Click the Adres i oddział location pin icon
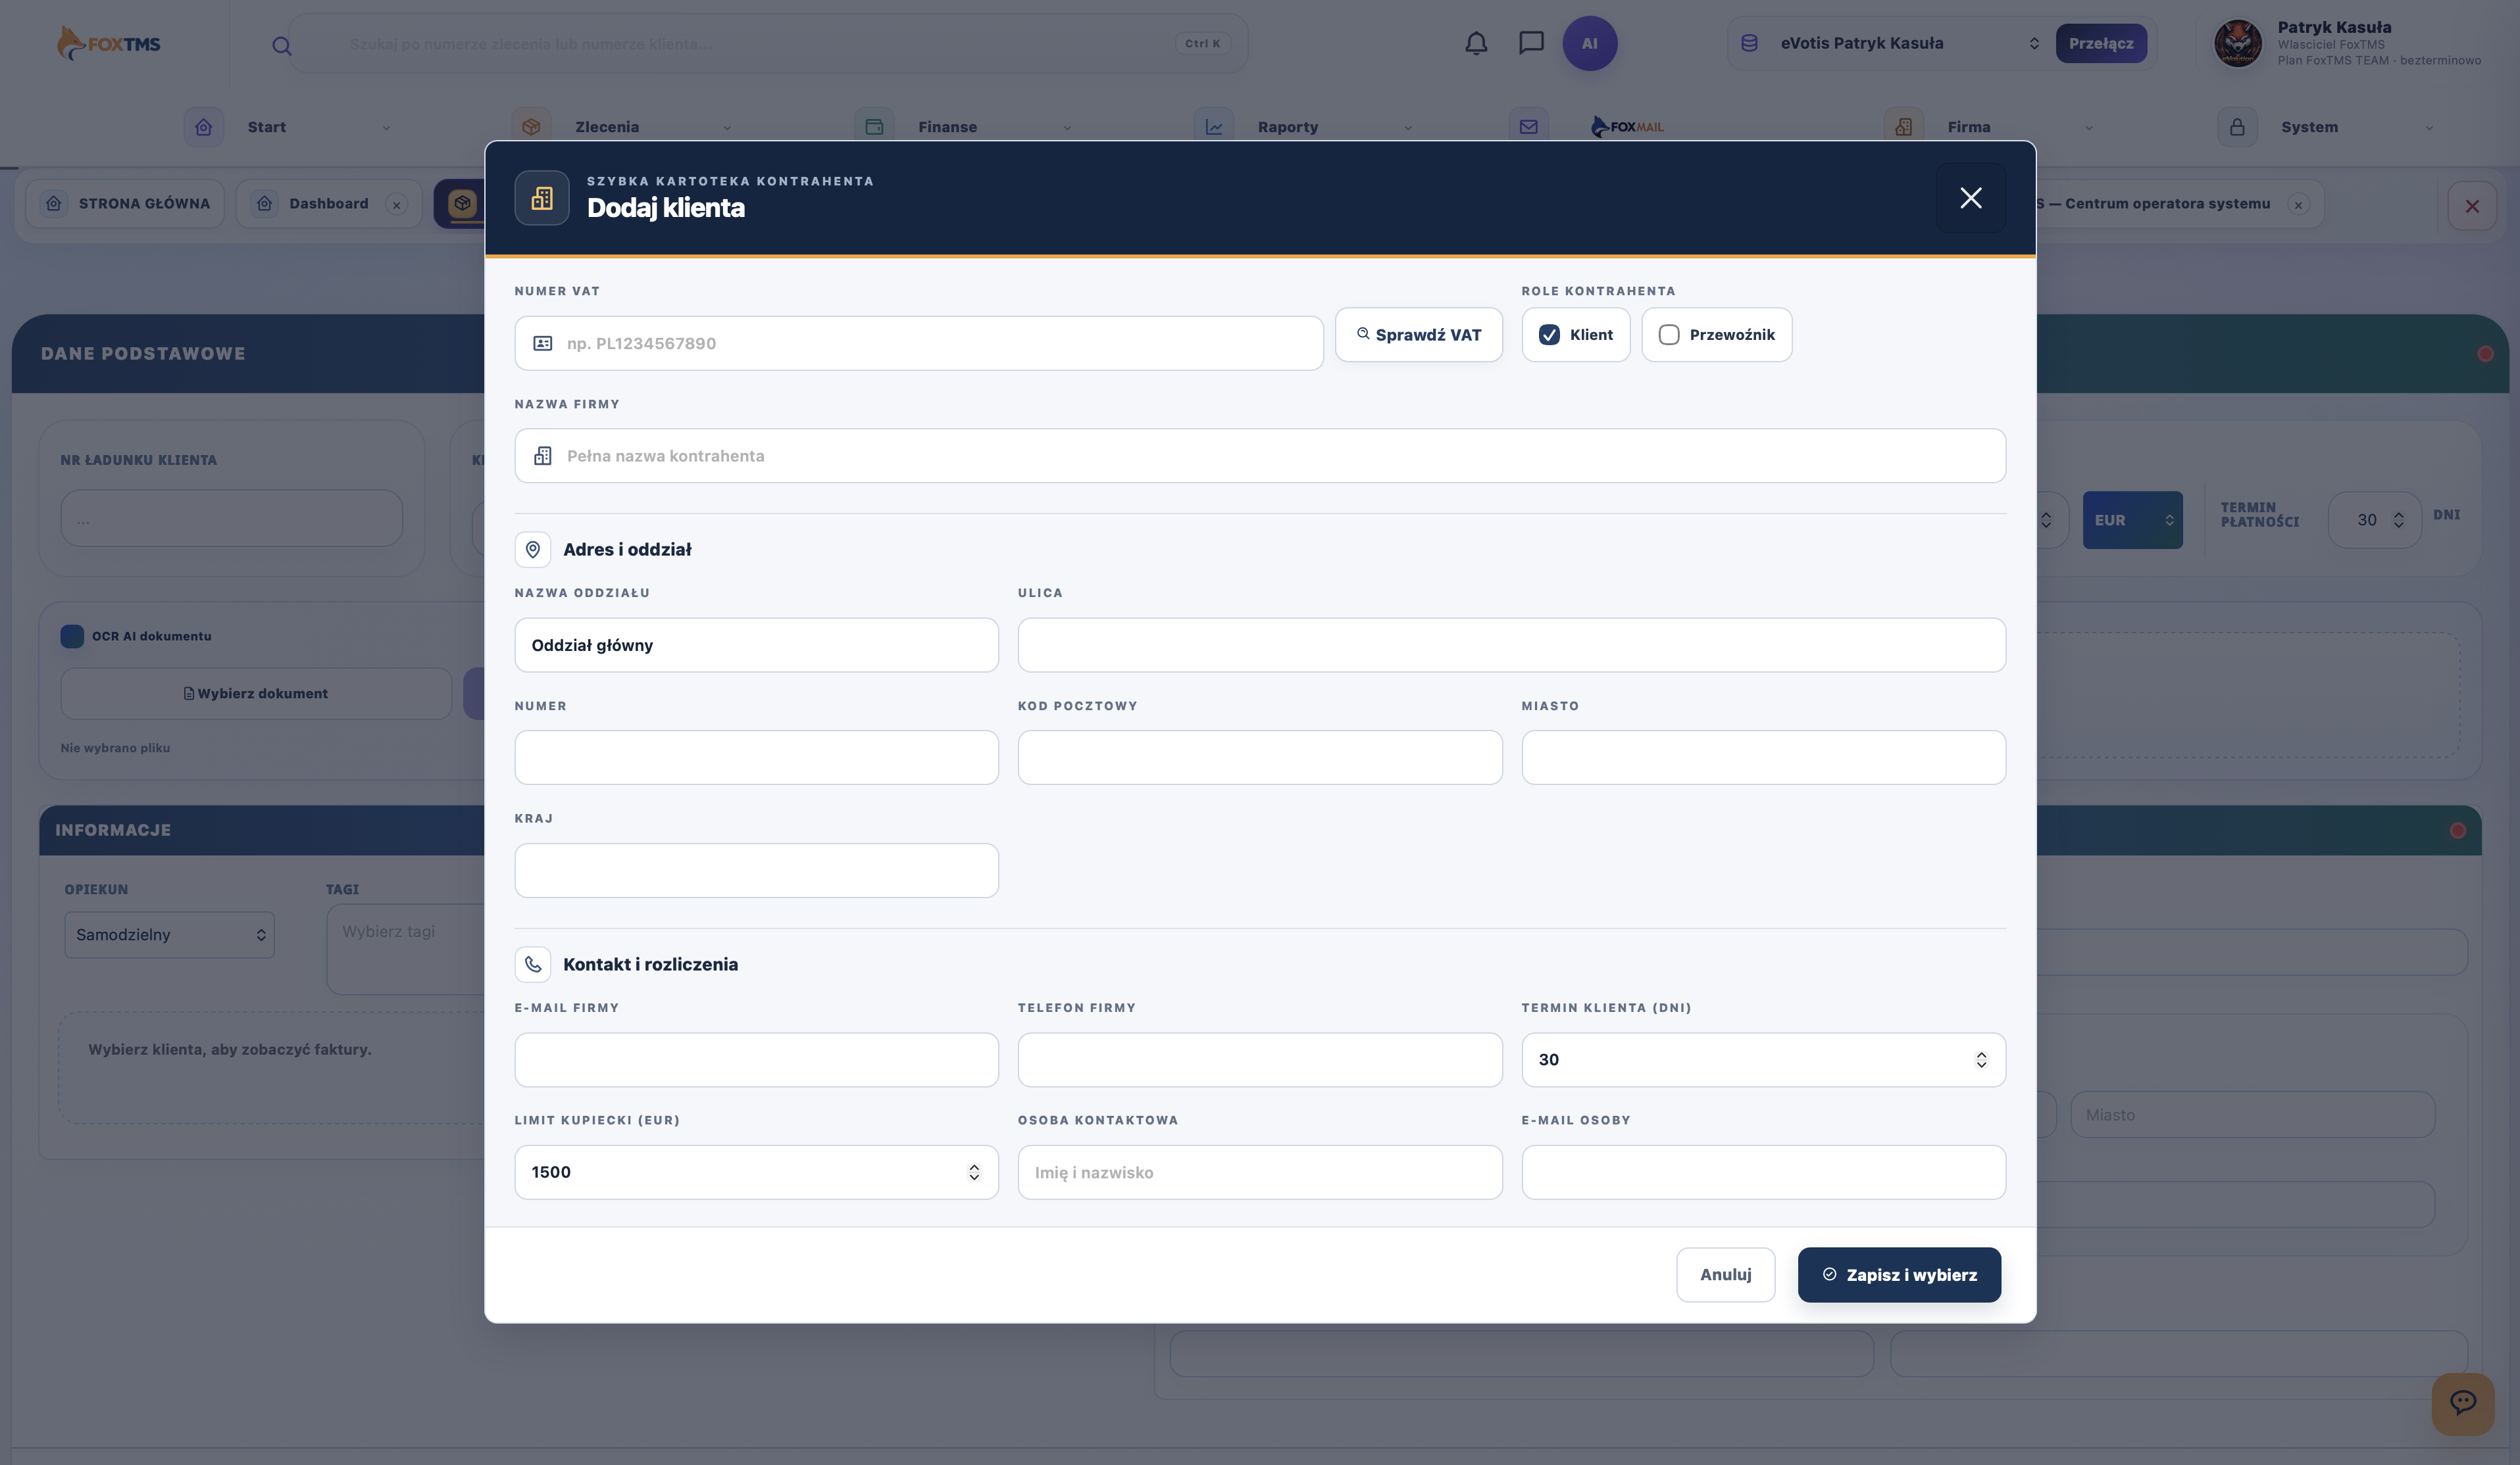The height and width of the screenshot is (1465, 2520). click(x=533, y=548)
